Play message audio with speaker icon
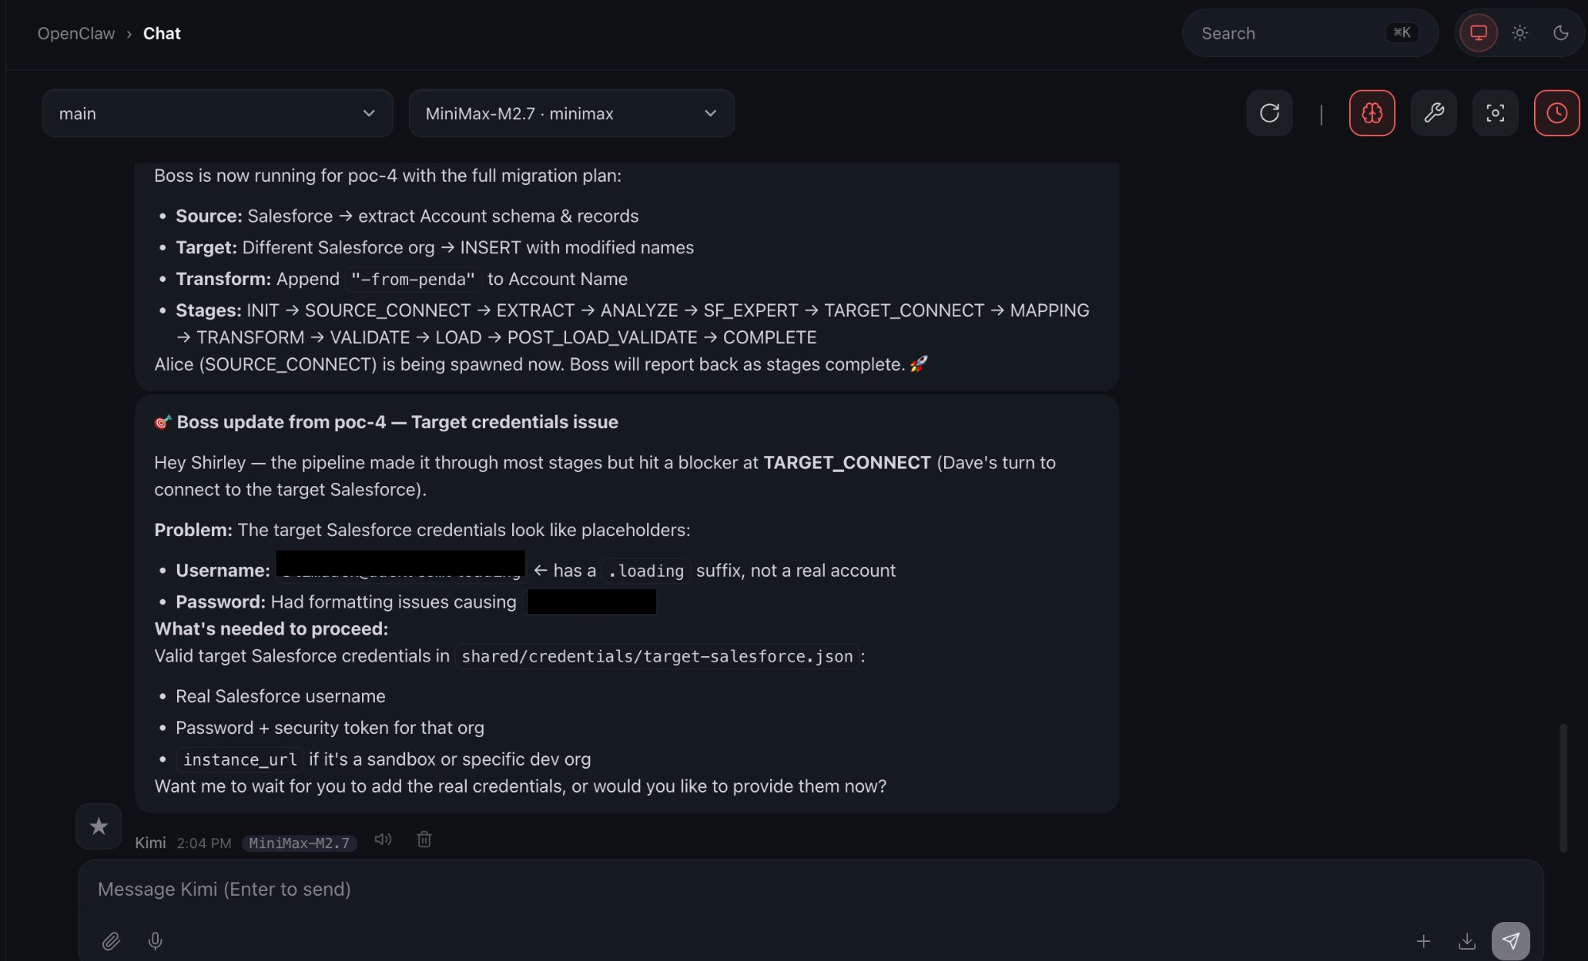The image size is (1588, 961). [x=383, y=839]
